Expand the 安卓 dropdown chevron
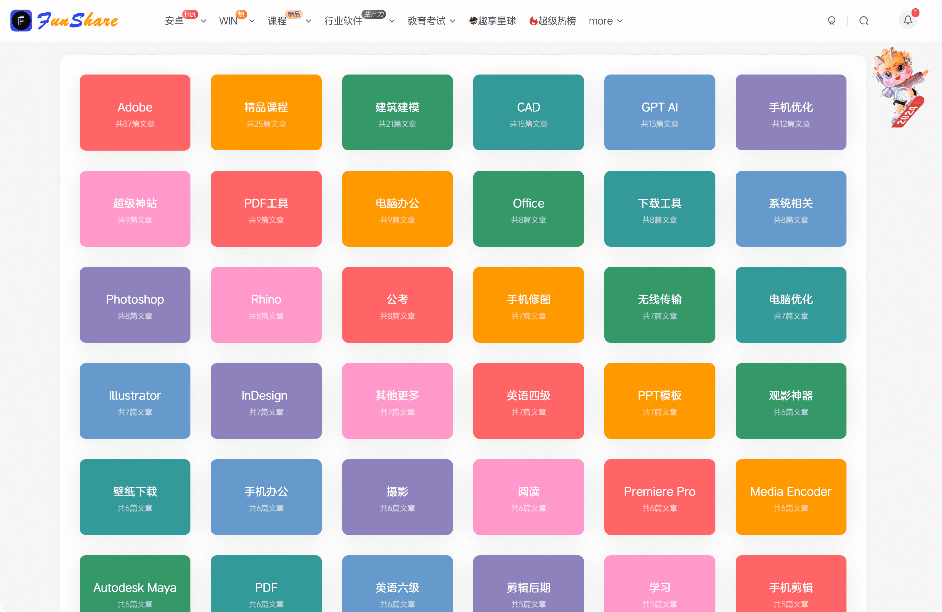The width and height of the screenshot is (942, 612). (x=203, y=21)
